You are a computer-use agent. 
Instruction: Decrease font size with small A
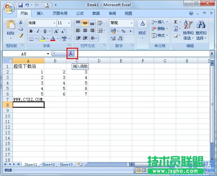pyautogui.click(x=63, y=31)
